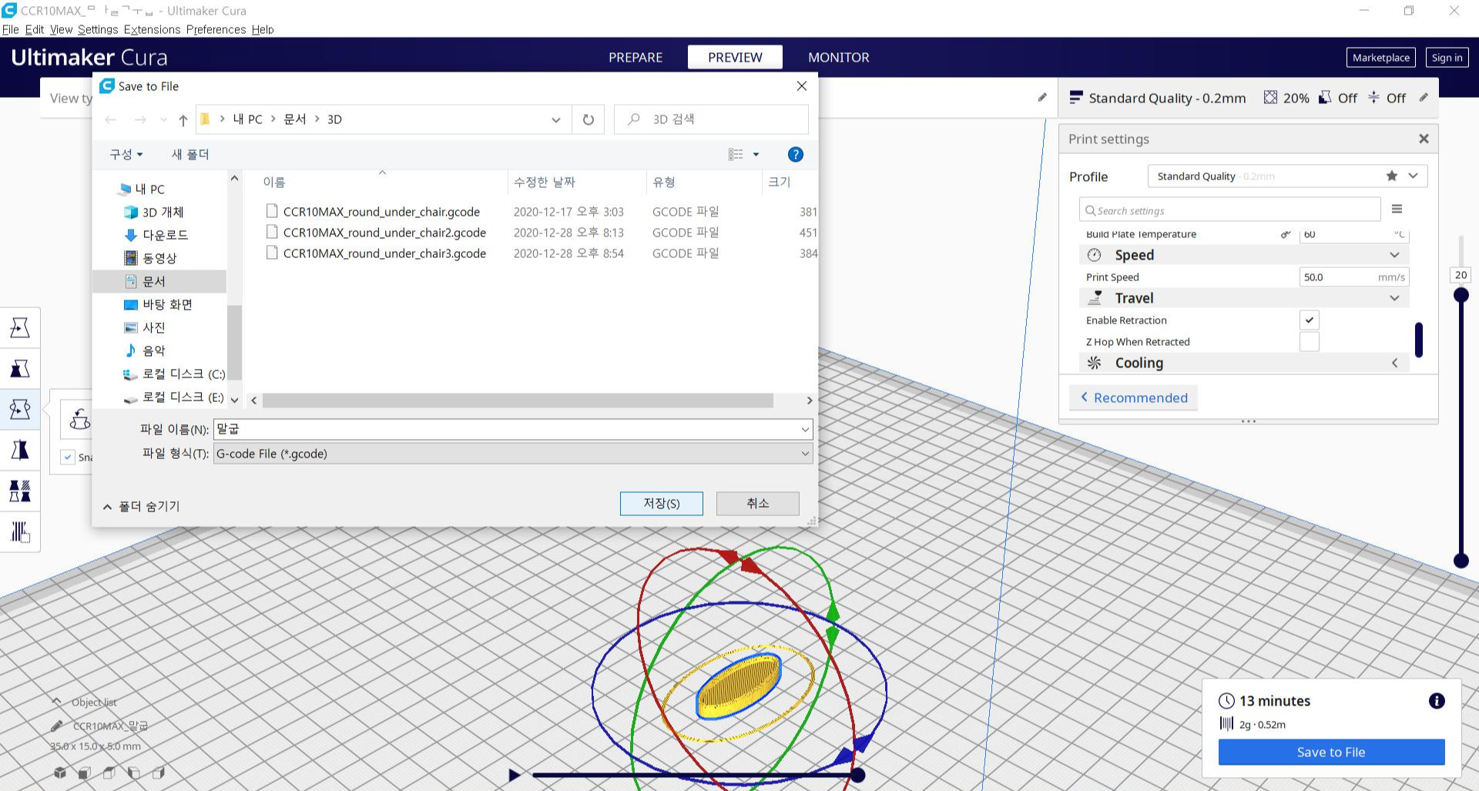Change the file view layout icon
The width and height of the screenshot is (1479, 791).
(736, 155)
